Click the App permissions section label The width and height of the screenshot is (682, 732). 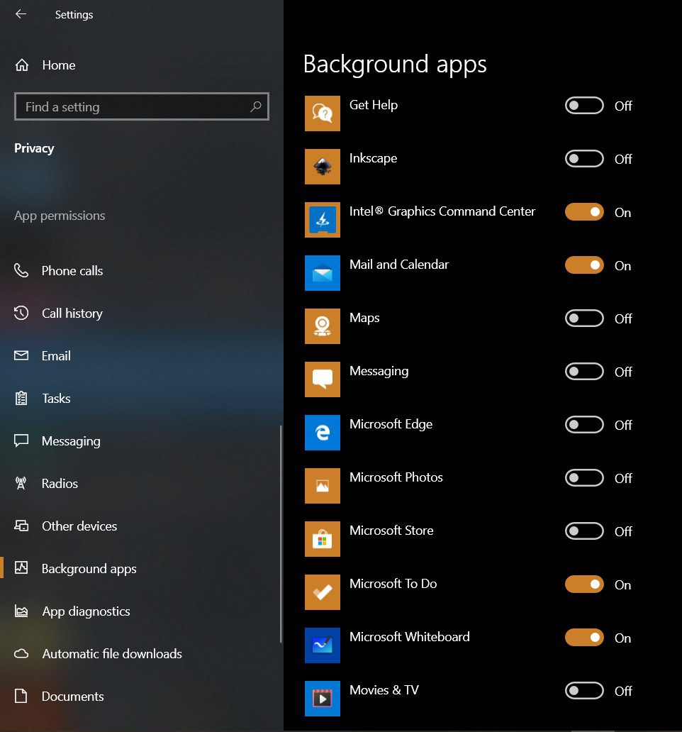60,215
